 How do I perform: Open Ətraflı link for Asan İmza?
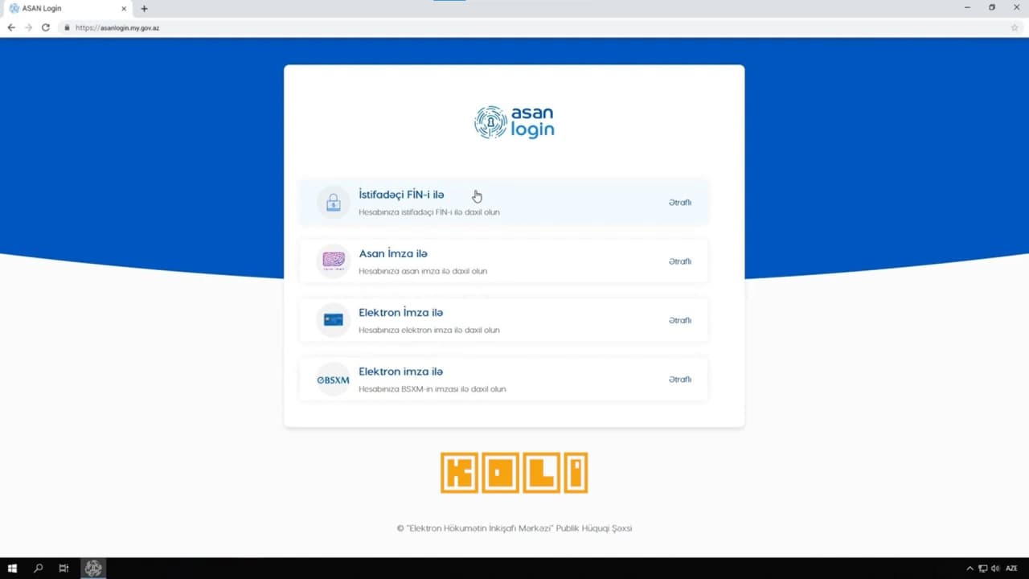click(680, 261)
